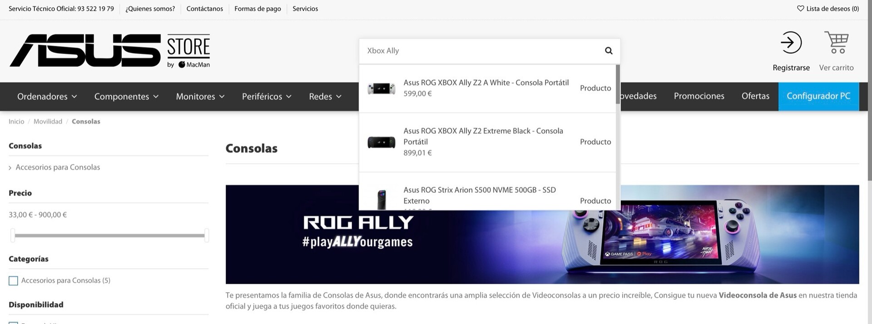Open the shopping cart icon
Screen dimensions: 872x324
(836, 42)
